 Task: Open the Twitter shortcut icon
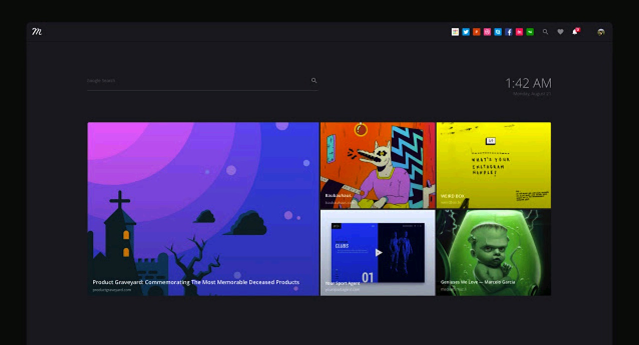coord(466,32)
